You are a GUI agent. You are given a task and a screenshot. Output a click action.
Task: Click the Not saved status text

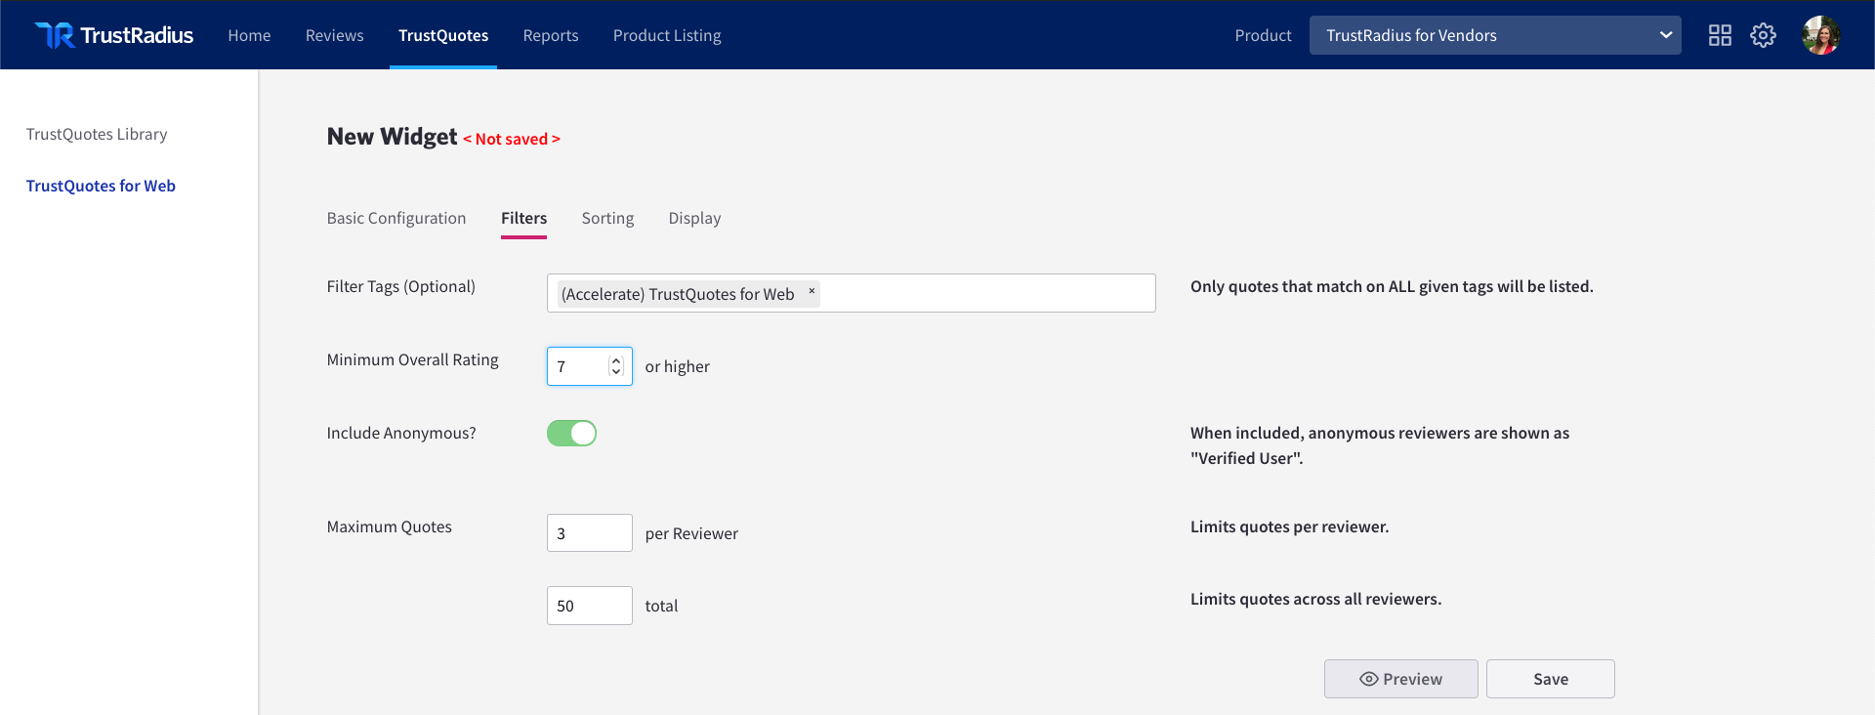click(x=512, y=139)
